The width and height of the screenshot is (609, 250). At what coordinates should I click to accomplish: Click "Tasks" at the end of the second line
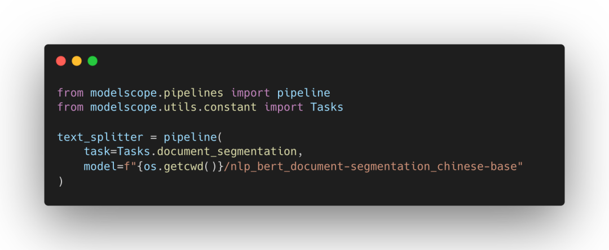point(327,107)
